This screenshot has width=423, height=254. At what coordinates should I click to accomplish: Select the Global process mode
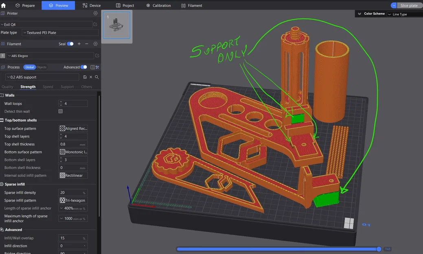[30, 67]
